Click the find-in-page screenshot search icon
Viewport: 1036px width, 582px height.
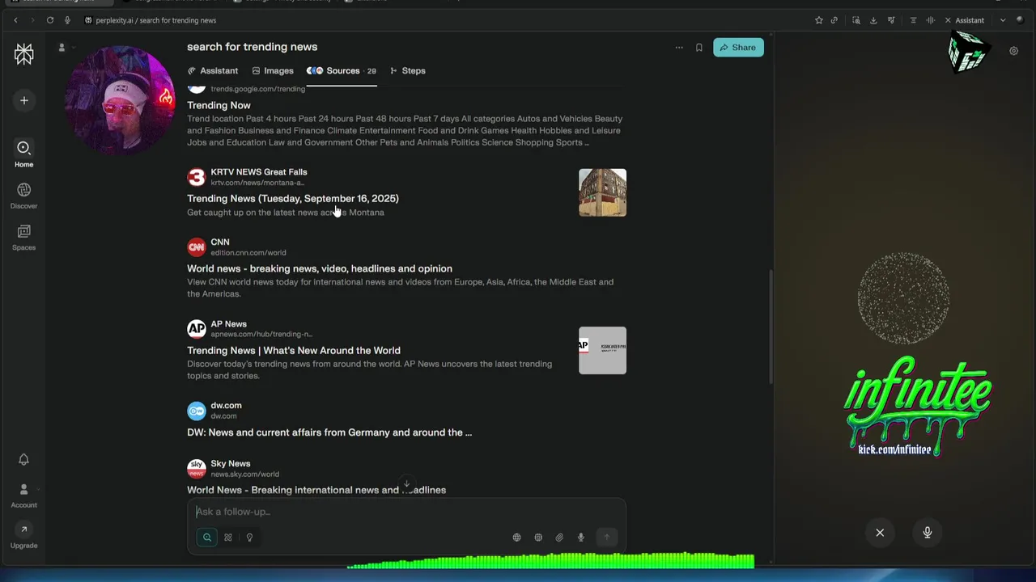(x=856, y=20)
